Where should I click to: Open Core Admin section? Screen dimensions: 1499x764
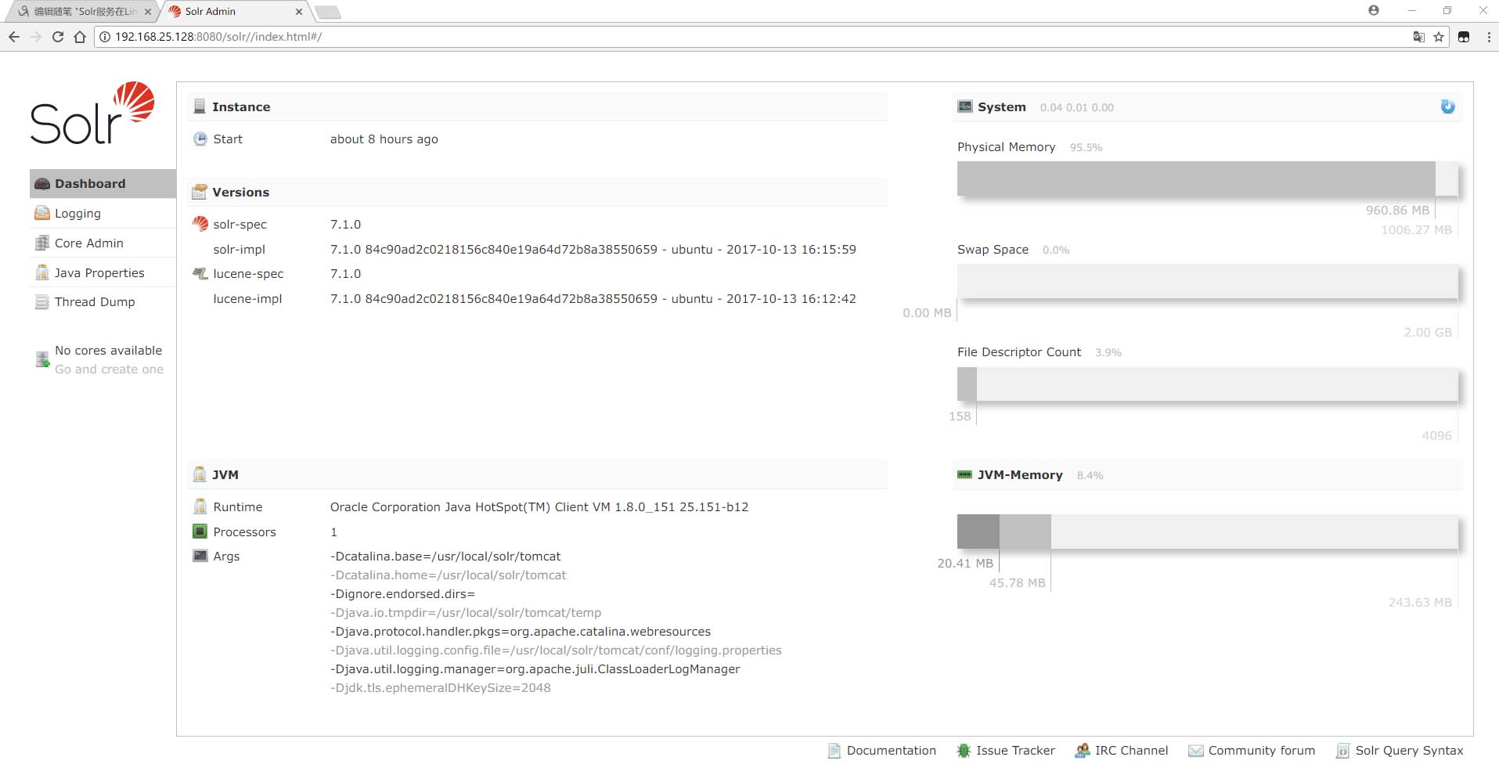click(x=103, y=243)
